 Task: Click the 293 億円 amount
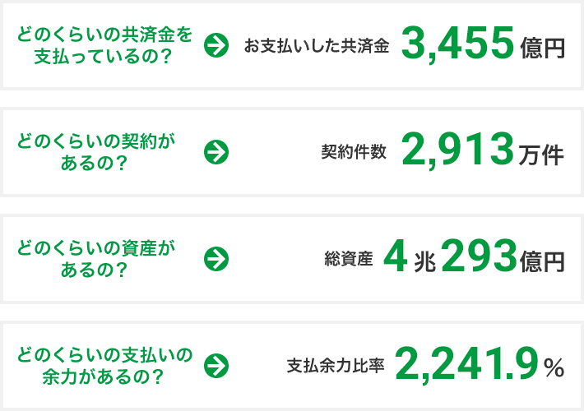pyautogui.click(x=503, y=258)
